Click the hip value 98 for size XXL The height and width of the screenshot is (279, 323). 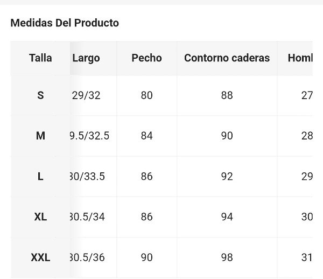[x=227, y=257]
